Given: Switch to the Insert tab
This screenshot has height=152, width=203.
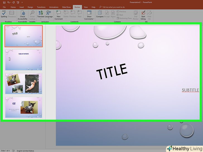Looking at the screenshot, I should point(22,7).
